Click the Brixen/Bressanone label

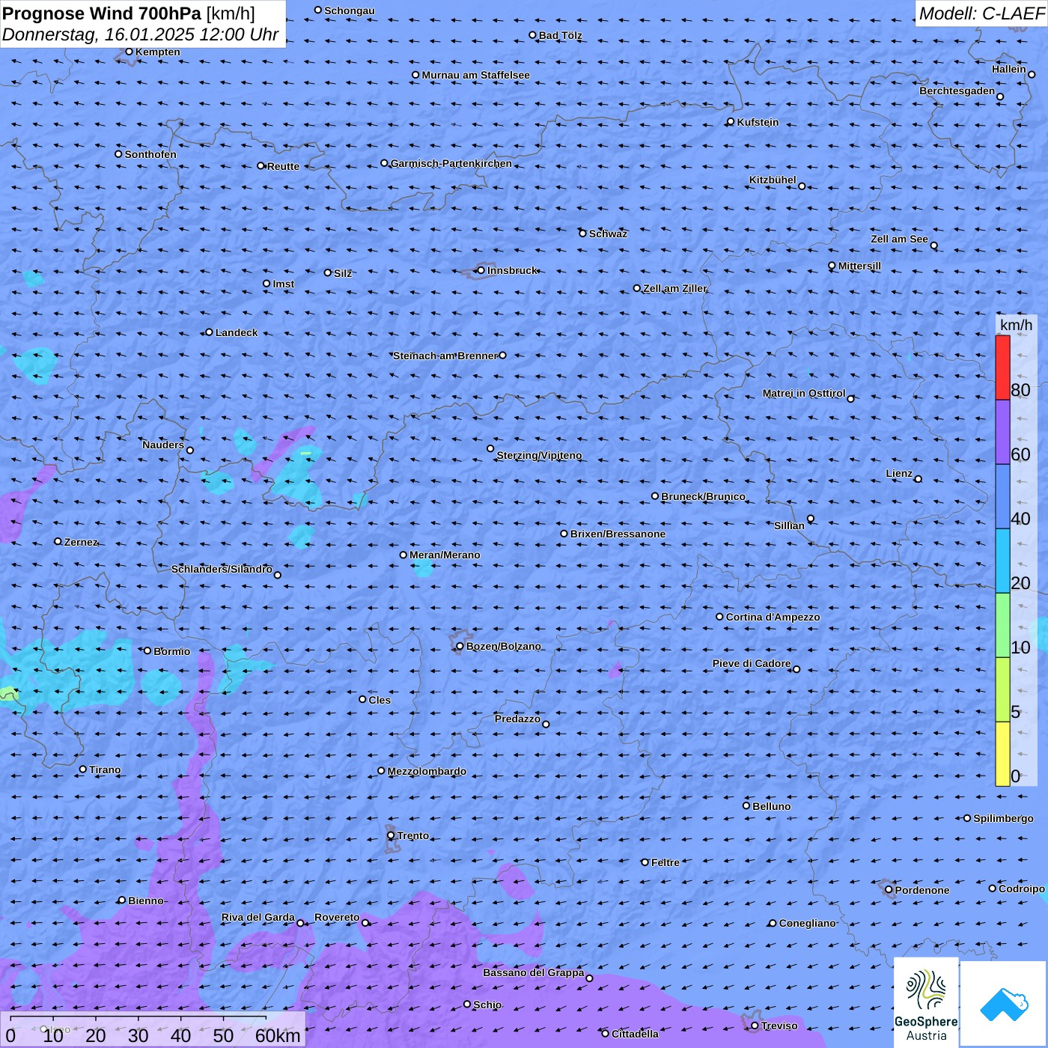point(618,534)
